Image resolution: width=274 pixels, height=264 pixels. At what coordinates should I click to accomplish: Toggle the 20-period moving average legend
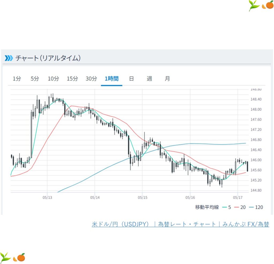pyautogui.click(x=241, y=207)
